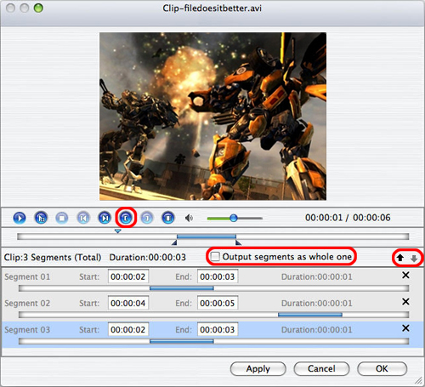The height and width of the screenshot is (387, 425).
Task: Click the Apply button
Action: (x=258, y=369)
